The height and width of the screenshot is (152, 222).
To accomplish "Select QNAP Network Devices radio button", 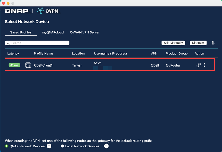I will click(6, 146).
